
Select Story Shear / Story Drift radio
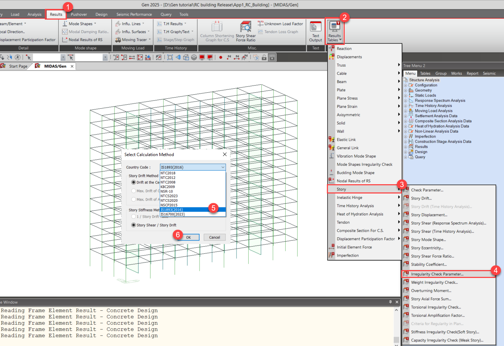[134, 225]
